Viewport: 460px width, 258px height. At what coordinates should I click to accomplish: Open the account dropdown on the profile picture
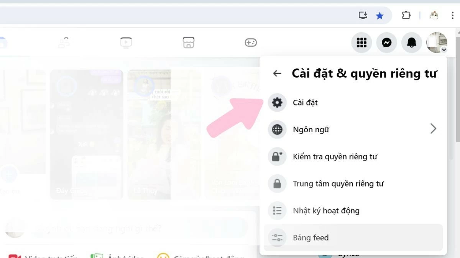[x=437, y=42]
